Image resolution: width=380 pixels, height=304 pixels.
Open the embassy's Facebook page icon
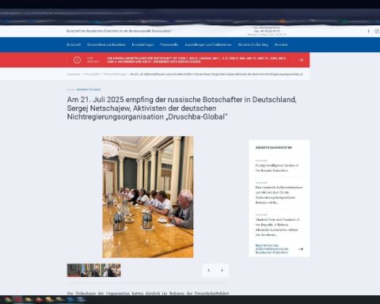(368, 31)
